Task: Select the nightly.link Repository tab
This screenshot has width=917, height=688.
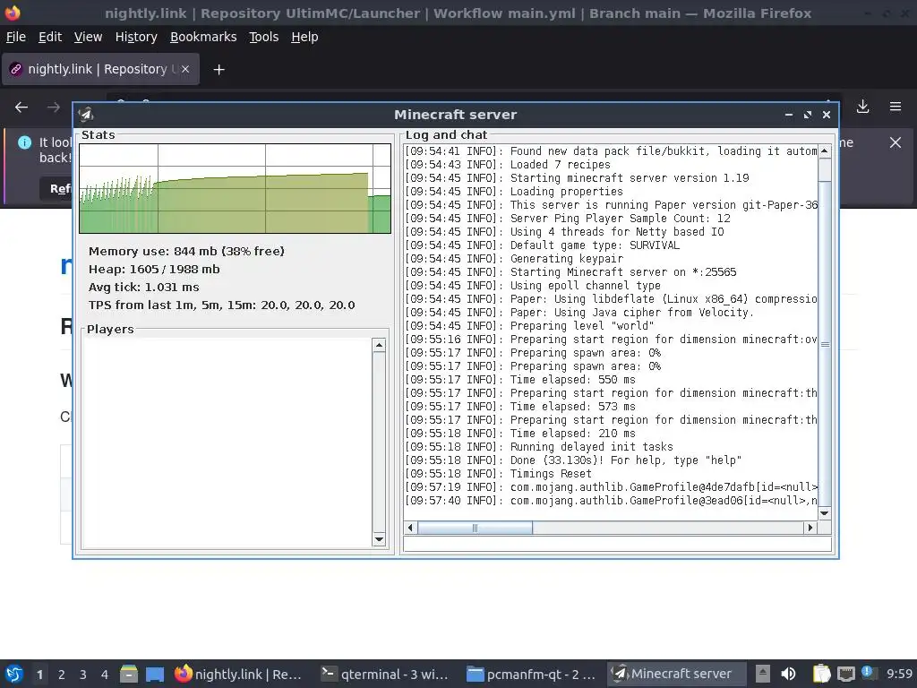Action: (x=97, y=69)
